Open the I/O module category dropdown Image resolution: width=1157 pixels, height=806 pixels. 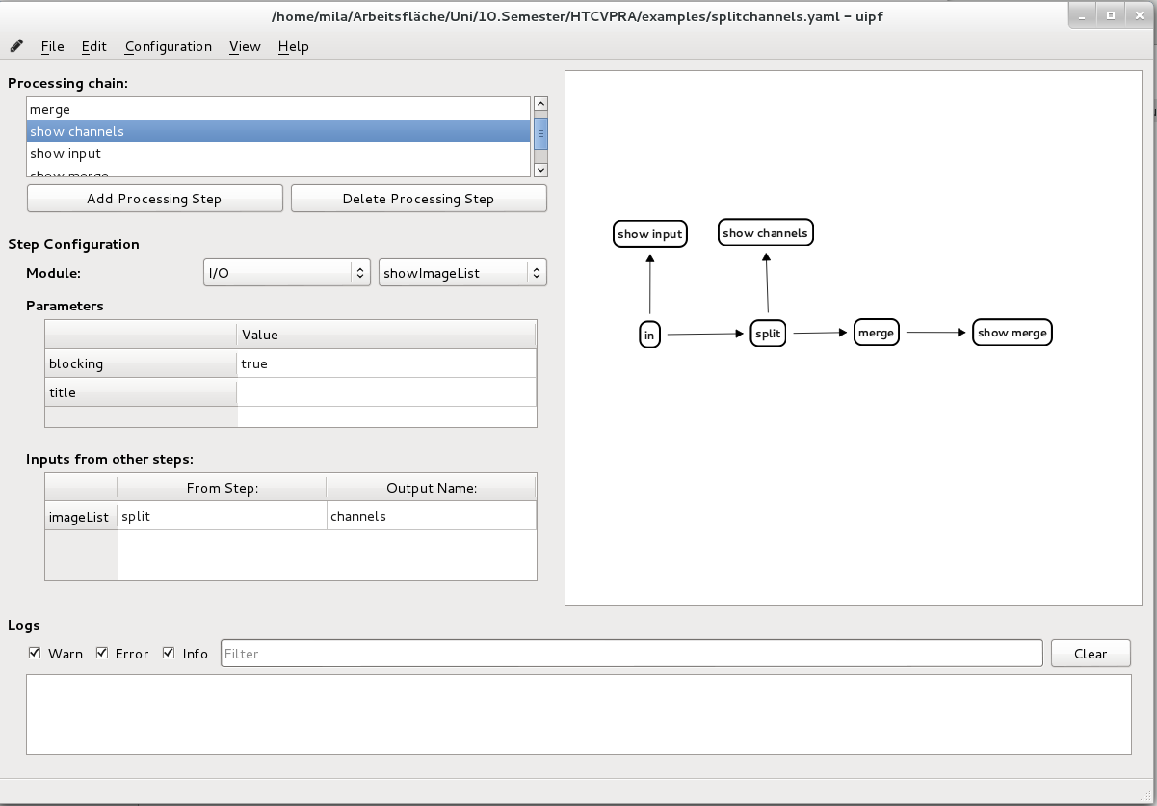point(287,273)
